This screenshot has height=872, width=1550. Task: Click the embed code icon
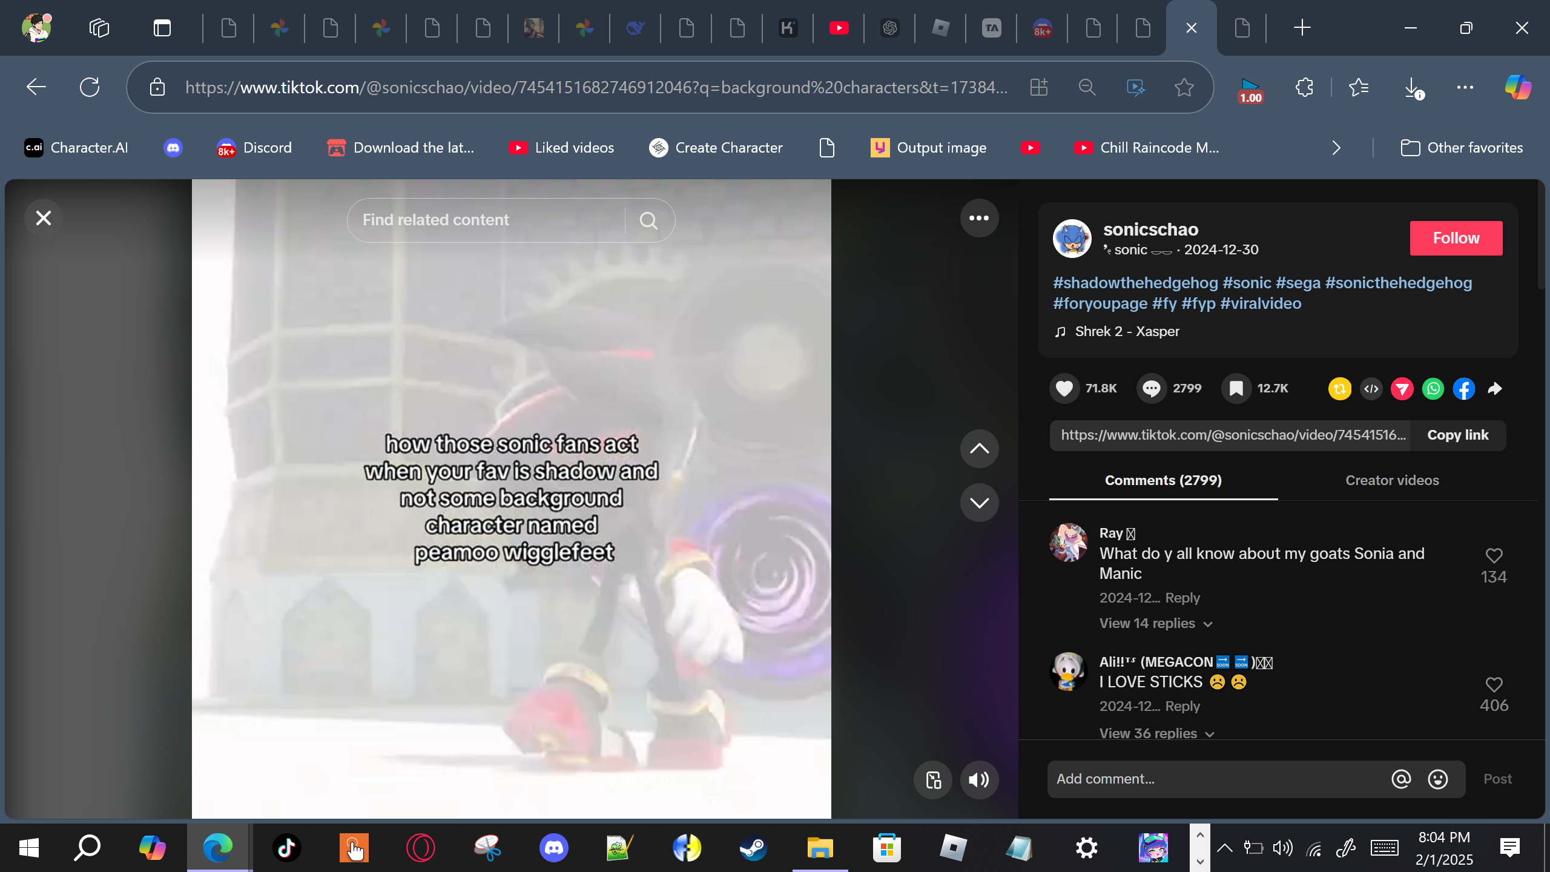[1371, 389]
